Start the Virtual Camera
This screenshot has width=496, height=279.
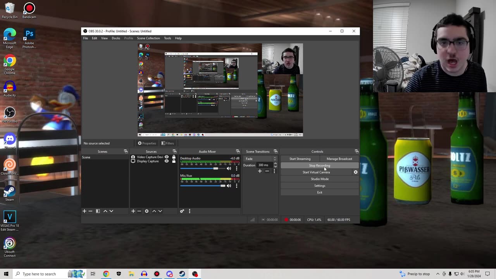(x=316, y=172)
